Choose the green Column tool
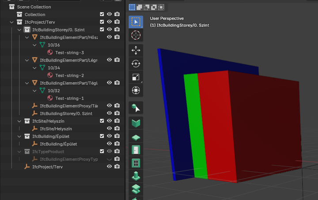This screenshot has width=318, height=200. pyautogui.click(x=136, y=176)
